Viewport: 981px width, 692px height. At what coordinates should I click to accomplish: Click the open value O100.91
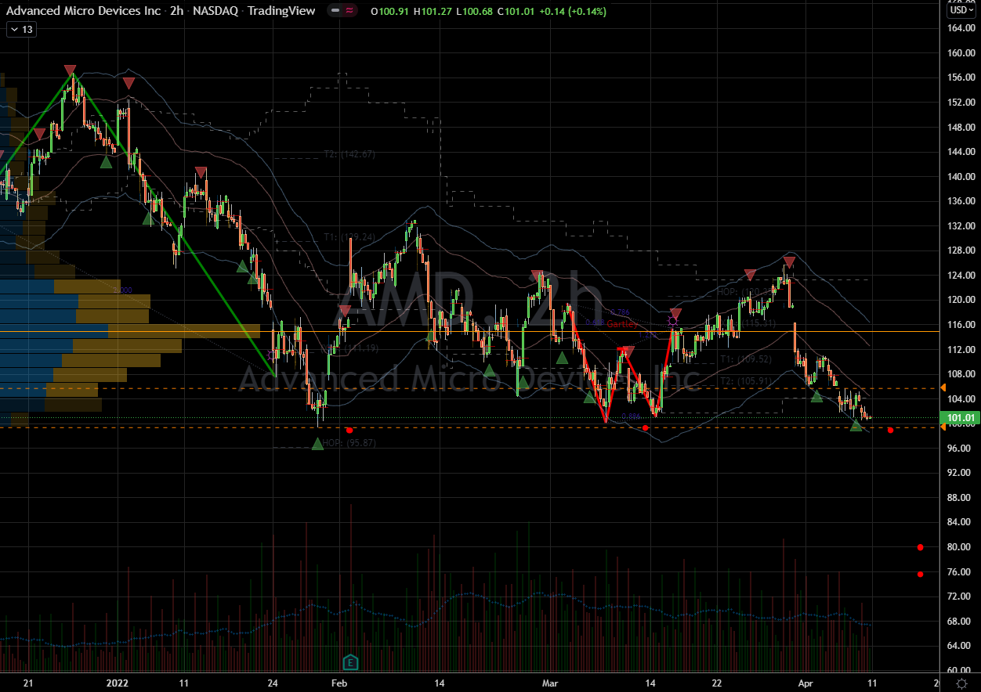click(391, 12)
